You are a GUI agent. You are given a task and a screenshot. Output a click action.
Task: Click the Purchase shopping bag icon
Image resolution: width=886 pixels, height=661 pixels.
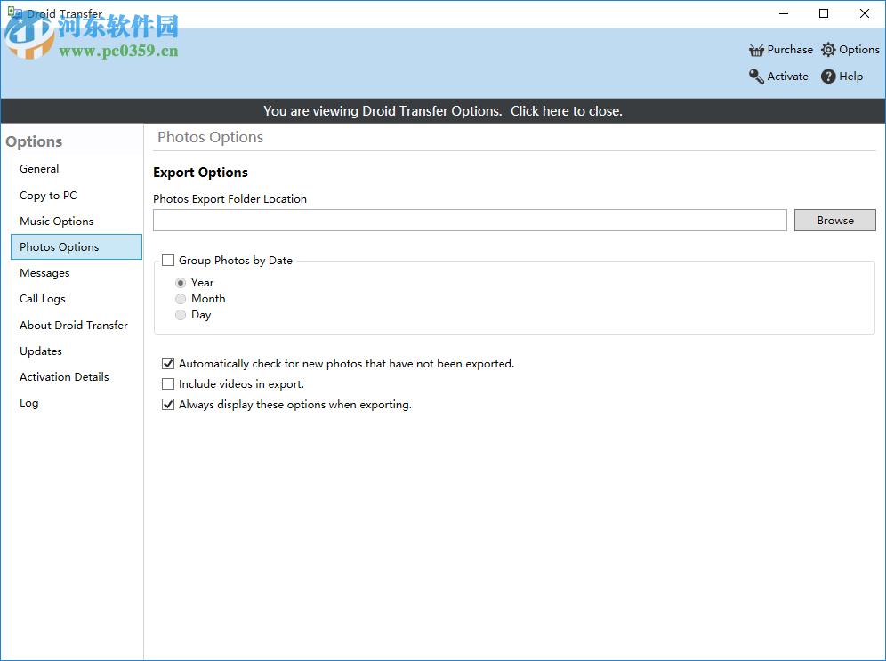pyautogui.click(x=757, y=49)
